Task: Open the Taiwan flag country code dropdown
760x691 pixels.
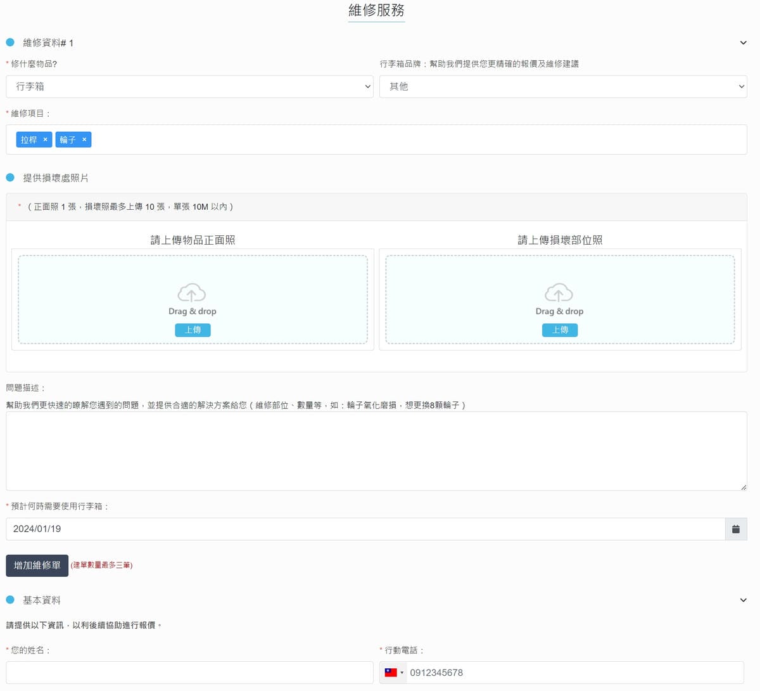Action: [x=394, y=673]
